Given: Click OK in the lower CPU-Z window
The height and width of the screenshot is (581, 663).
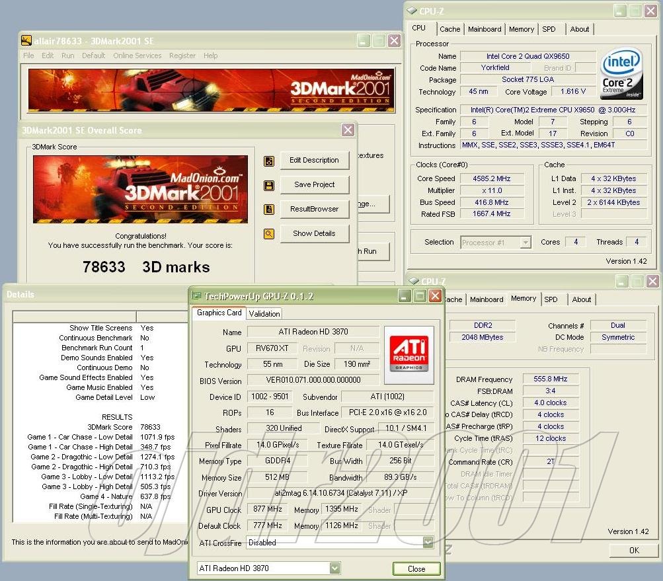Looking at the screenshot, I should coord(634,550).
